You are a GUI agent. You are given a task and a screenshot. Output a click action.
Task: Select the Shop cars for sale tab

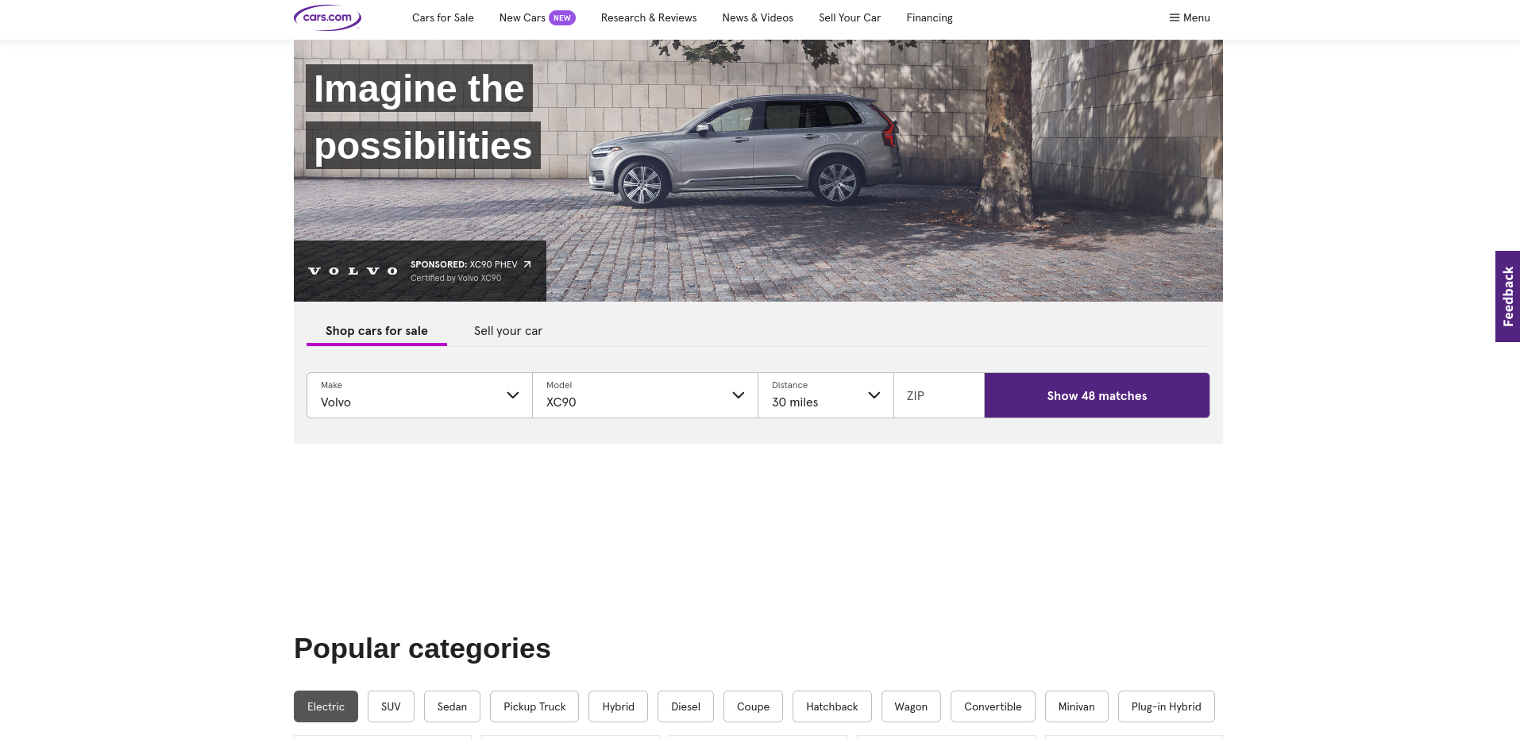[376, 331]
